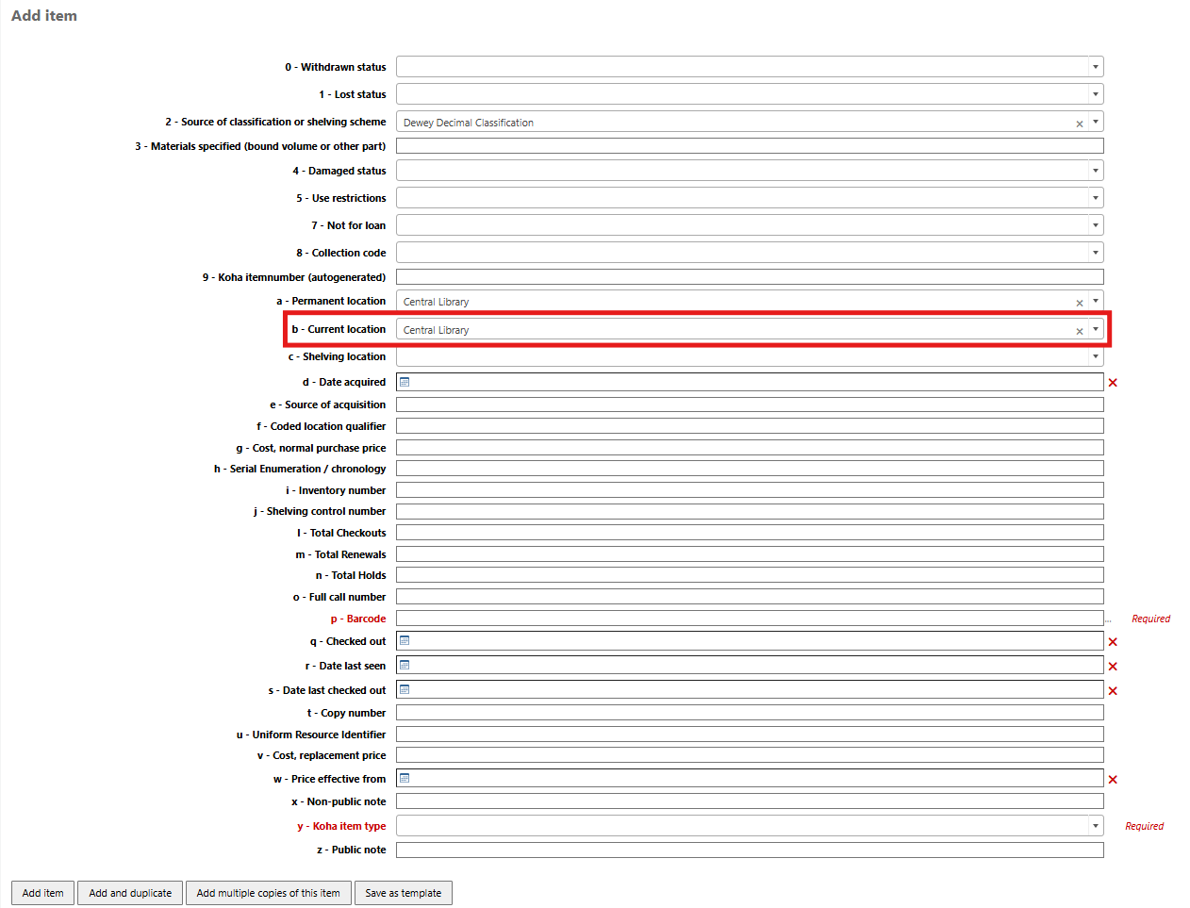
Task: Focus the Shelving control number field
Action: [750, 511]
